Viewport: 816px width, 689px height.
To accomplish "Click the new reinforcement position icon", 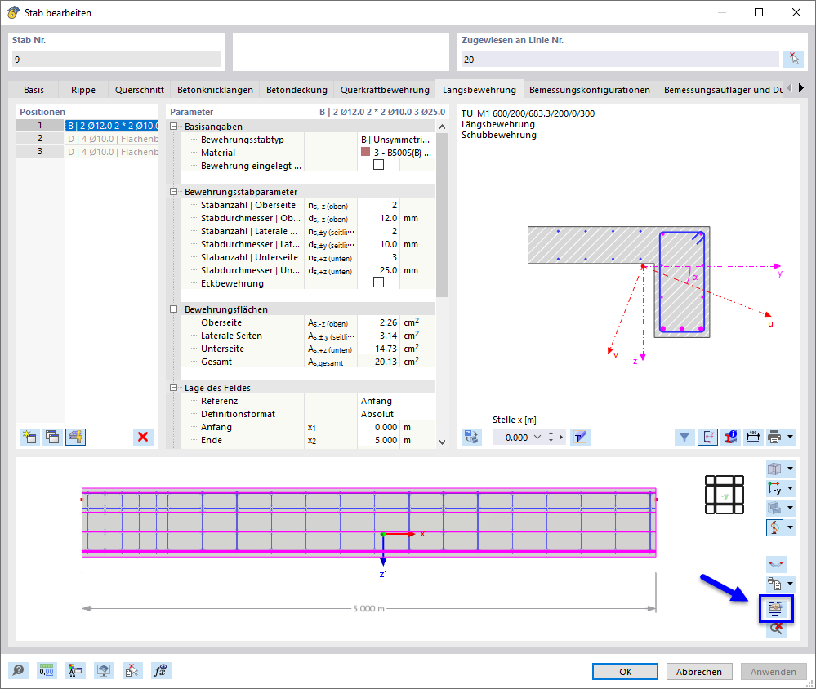I will tap(29, 437).
